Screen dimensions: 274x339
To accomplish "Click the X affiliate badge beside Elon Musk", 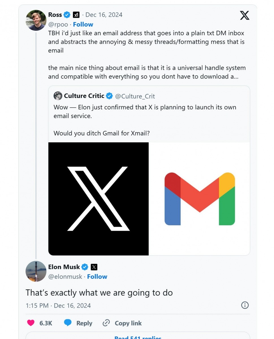I will coord(94,267).
